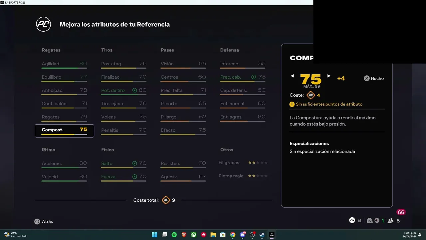This screenshot has width=426, height=240.
Task: Select the Pos. ataq. attribute row
Action: (x=124, y=64)
